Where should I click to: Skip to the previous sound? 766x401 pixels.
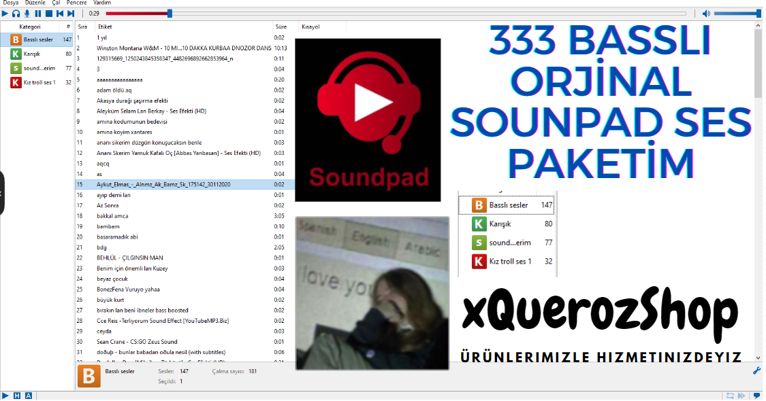click(x=60, y=14)
